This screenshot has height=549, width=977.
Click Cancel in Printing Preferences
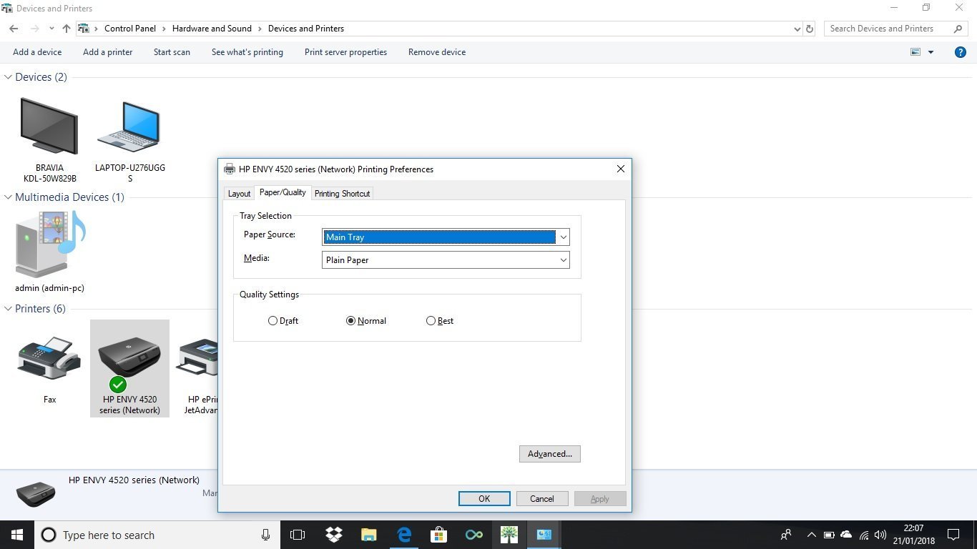(541, 499)
